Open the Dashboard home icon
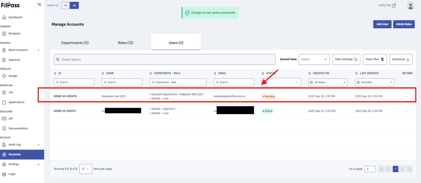The width and height of the screenshot is (421, 183). click(4, 17)
